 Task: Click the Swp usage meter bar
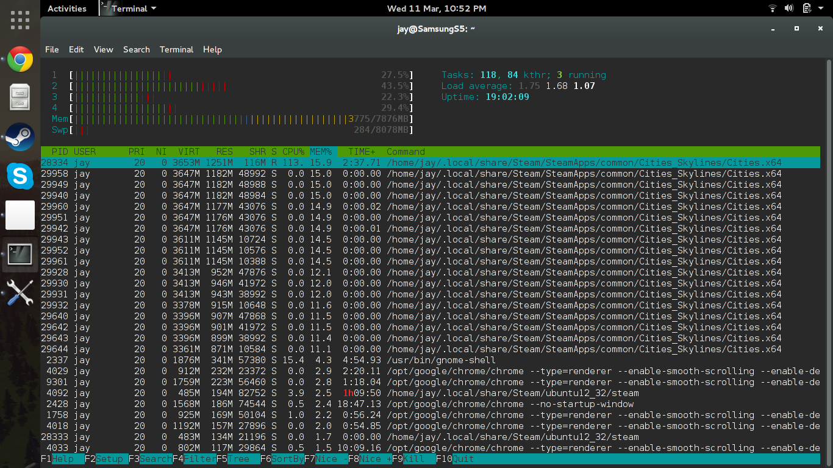click(241, 130)
